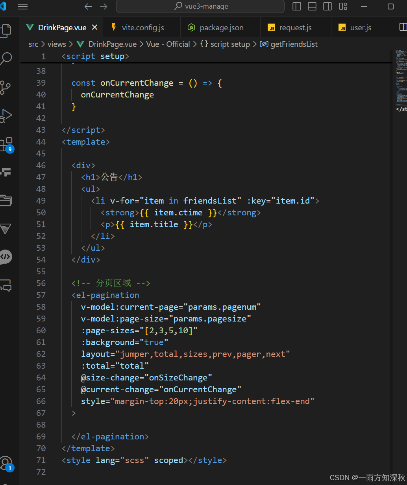Click line number 57 in gutter

[x=41, y=295]
